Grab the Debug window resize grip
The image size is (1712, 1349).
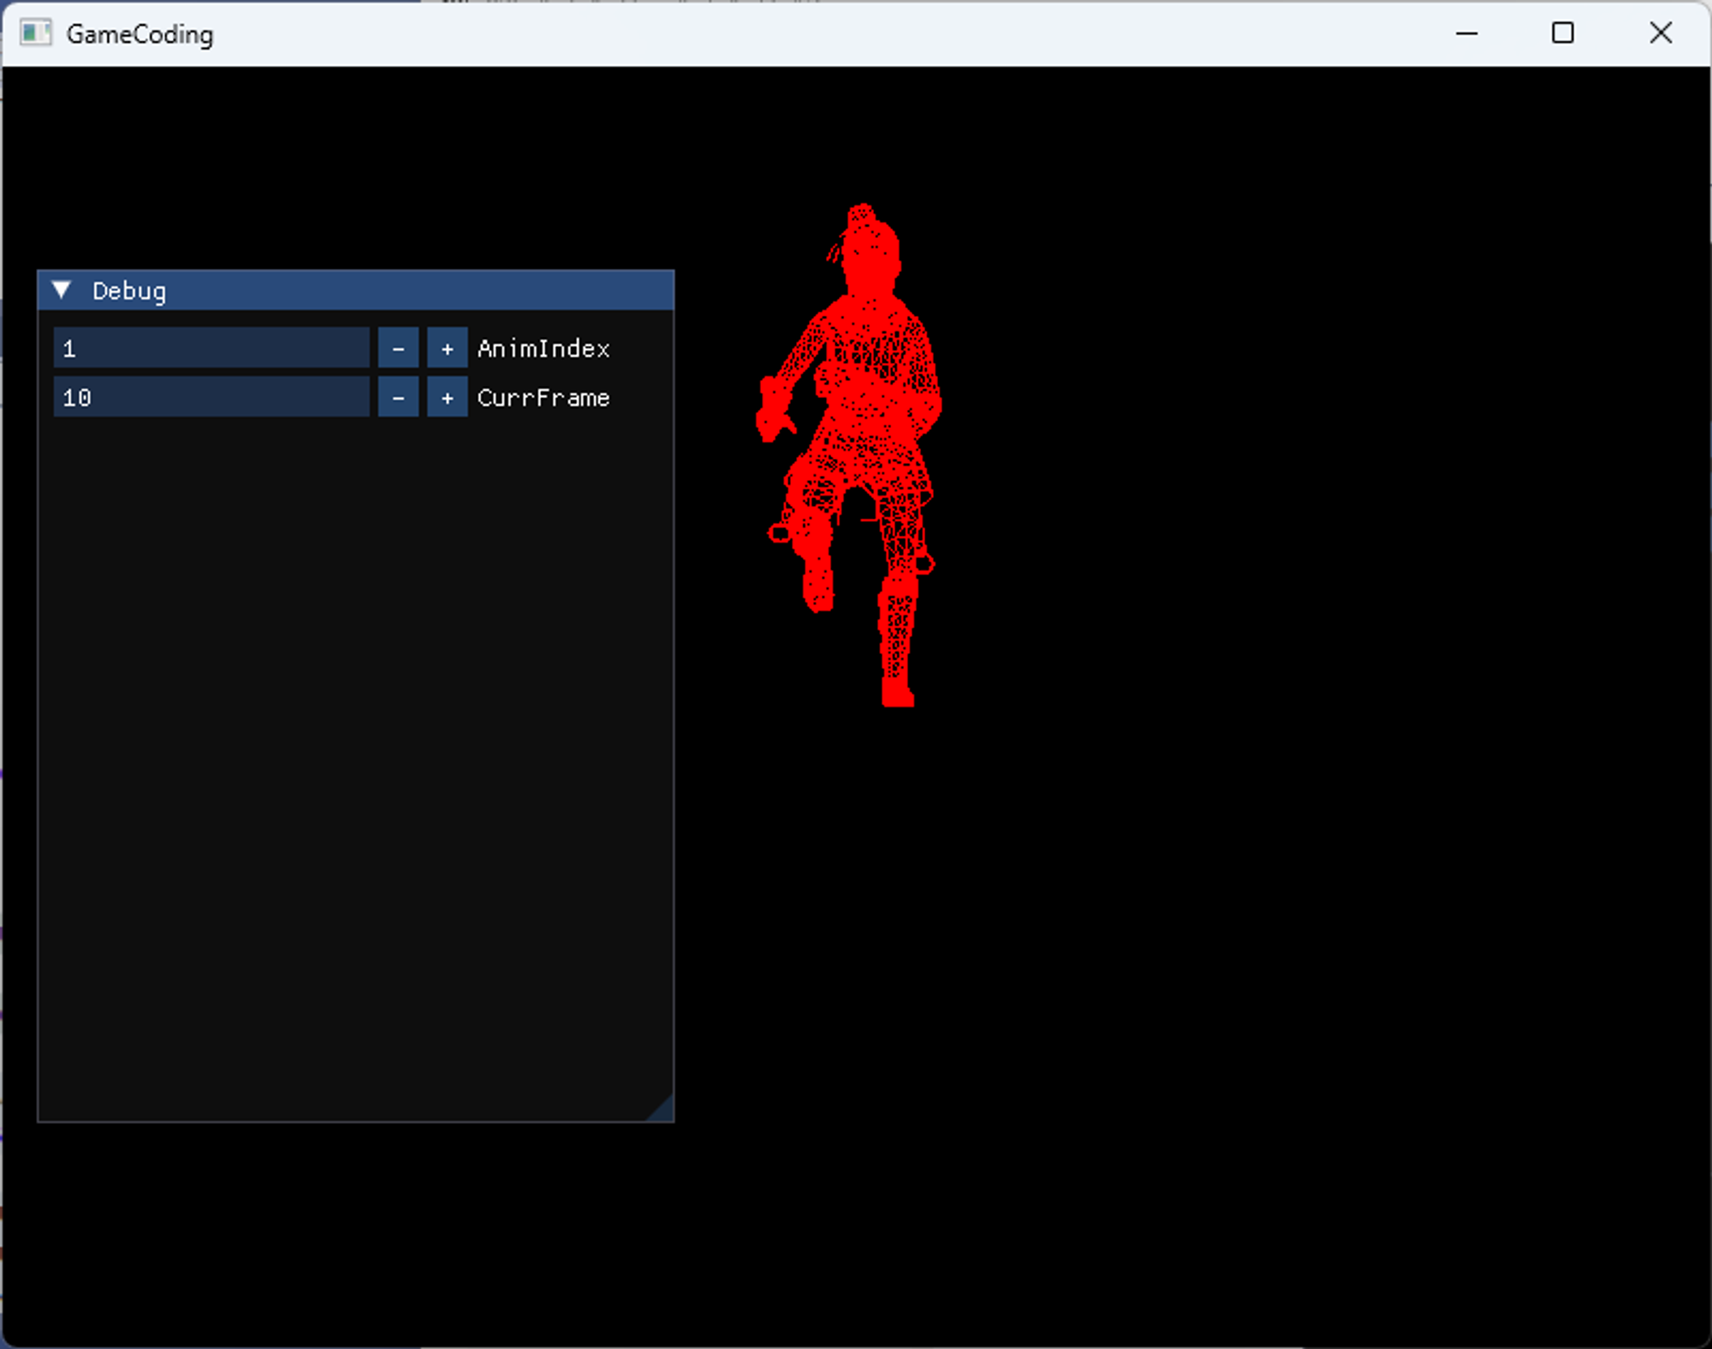tap(663, 1111)
